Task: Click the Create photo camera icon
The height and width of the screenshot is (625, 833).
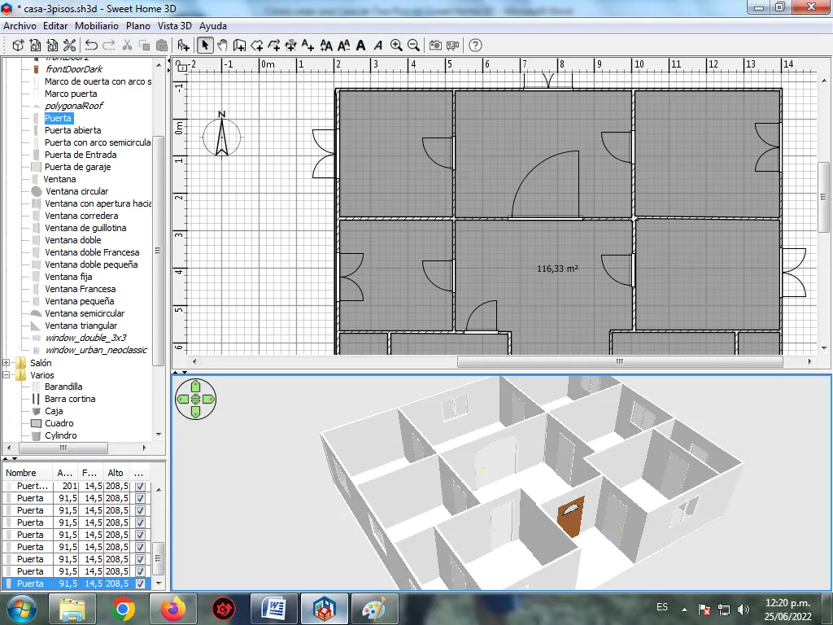Action: (x=435, y=46)
